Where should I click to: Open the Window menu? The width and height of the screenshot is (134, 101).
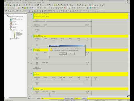pyautogui.click(x=39, y=2)
